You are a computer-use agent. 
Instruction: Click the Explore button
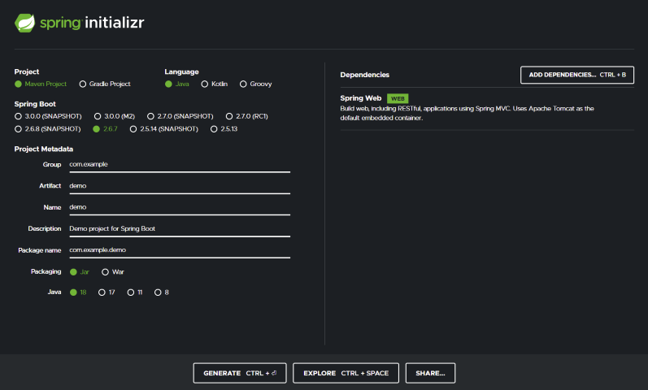coord(346,373)
